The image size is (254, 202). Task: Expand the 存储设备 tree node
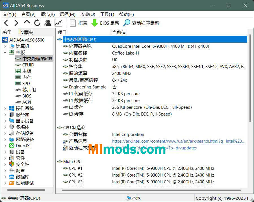pos(5,133)
